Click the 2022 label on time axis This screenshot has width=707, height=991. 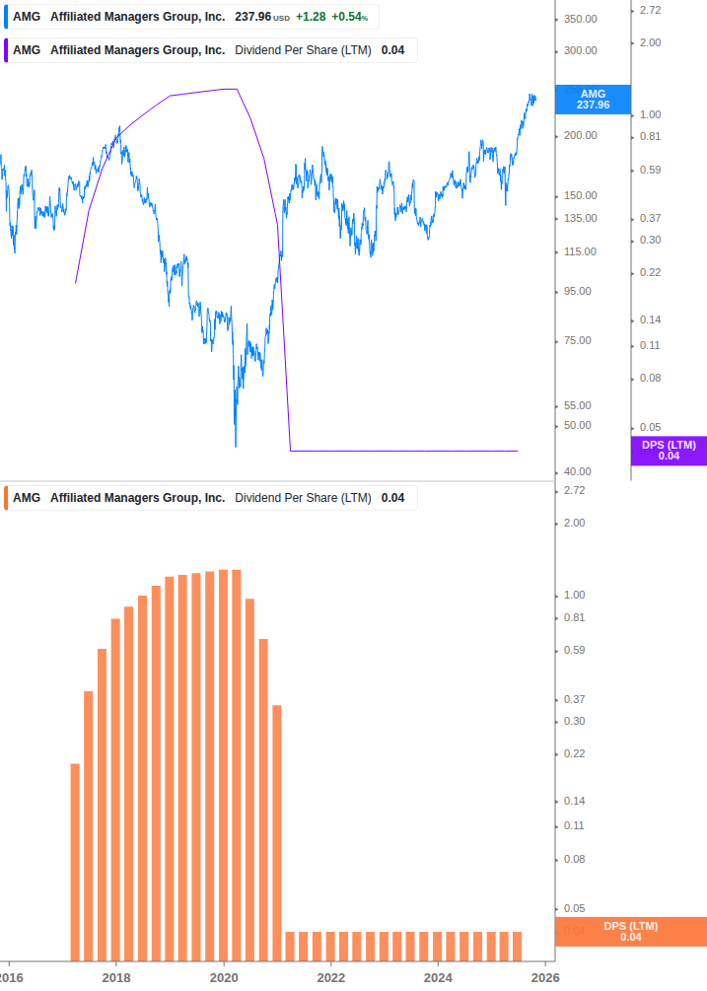click(331, 977)
